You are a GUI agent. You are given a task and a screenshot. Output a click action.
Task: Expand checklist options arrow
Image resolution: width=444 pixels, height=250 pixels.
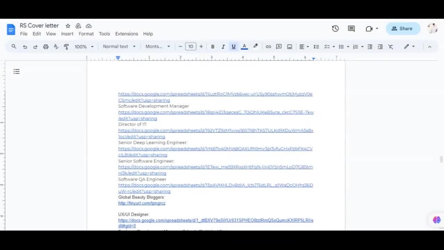334,47
